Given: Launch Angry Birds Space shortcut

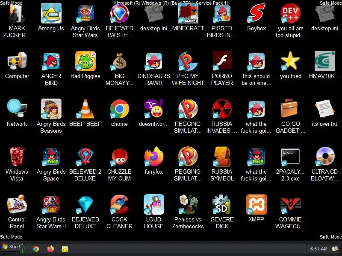Looking at the screenshot, I should (51, 157).
